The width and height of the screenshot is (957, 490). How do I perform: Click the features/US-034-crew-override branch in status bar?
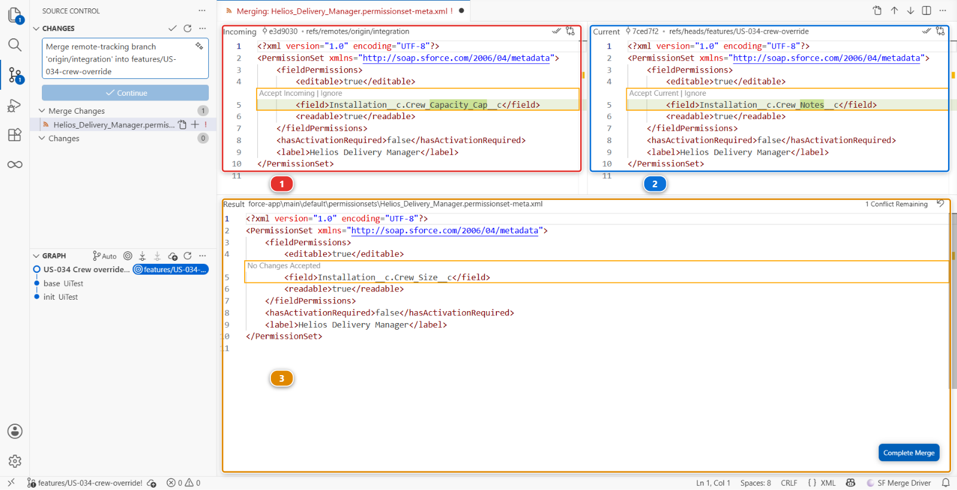(85, 483)
